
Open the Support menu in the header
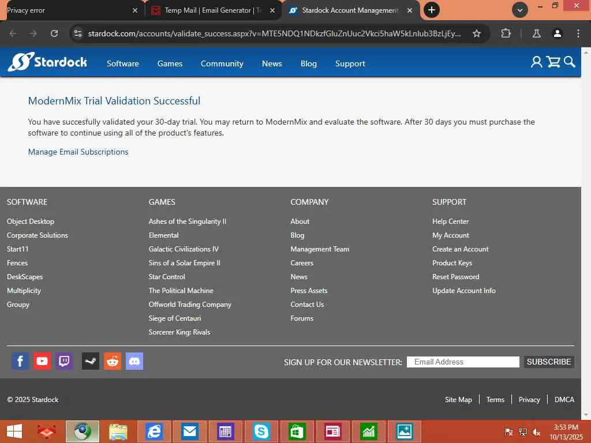pos(350,63)
